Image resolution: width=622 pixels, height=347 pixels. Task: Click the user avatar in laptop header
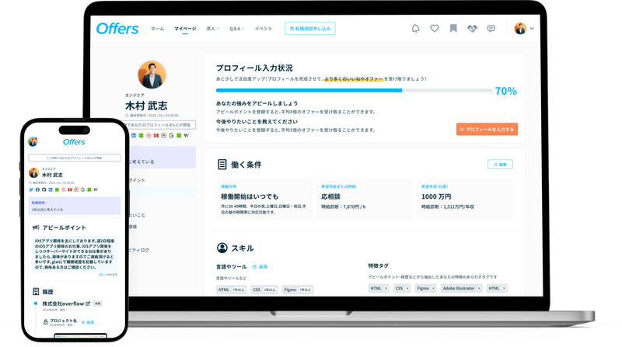520,29
